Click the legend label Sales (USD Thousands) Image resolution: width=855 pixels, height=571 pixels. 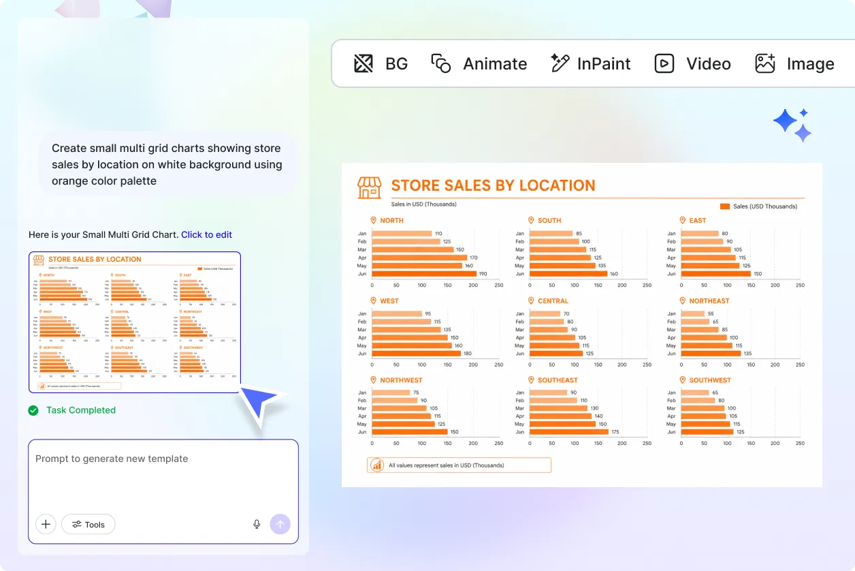coord(764,206)
